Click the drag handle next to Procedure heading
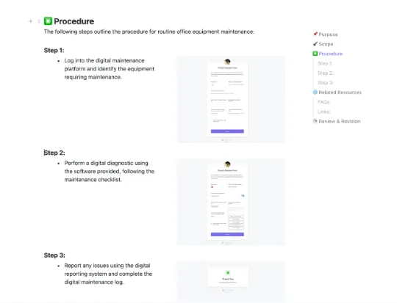 click(x=39, y=21)
